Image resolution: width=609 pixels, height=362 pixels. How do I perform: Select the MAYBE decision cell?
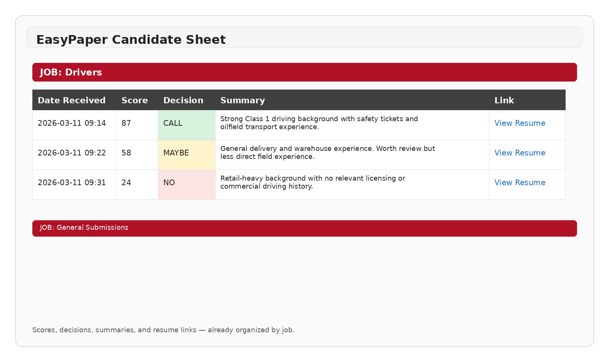tap(176, 153)
